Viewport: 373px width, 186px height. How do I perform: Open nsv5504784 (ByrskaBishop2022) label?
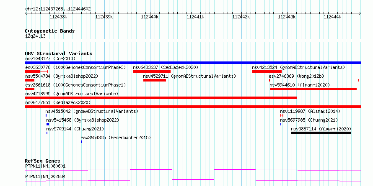point(62,76)
